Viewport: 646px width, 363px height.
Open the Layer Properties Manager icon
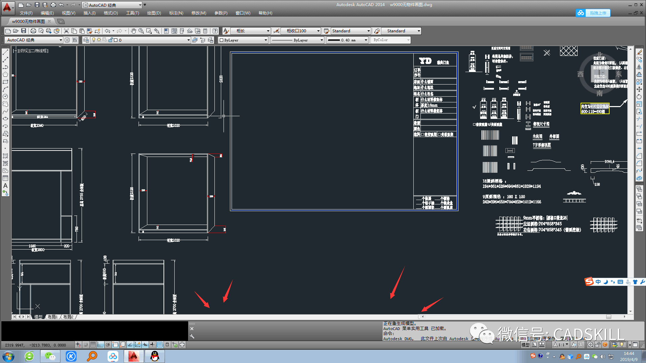[x=86, y=40]
